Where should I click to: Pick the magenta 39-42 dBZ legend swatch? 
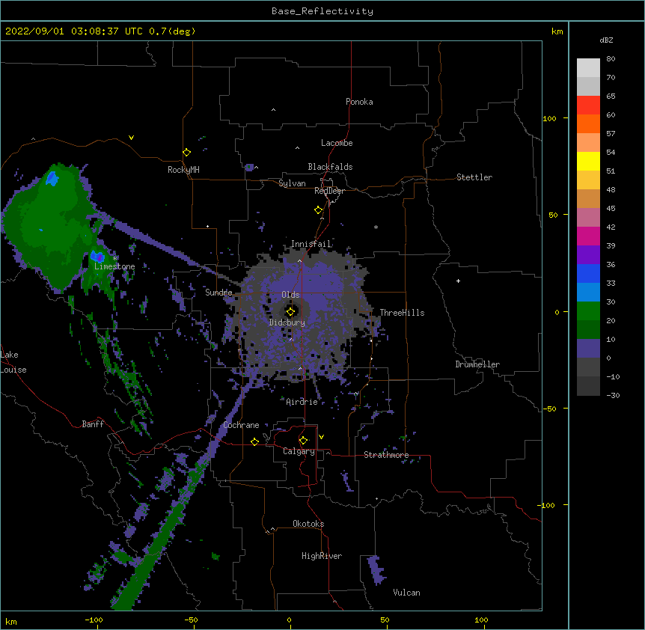[588, 236]
